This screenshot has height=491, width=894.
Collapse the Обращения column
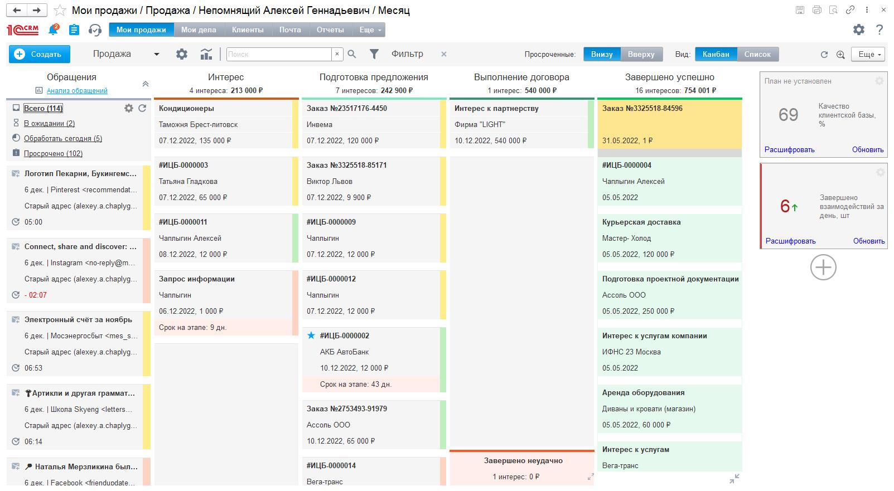pyautogui.click(x=145, y=84)
